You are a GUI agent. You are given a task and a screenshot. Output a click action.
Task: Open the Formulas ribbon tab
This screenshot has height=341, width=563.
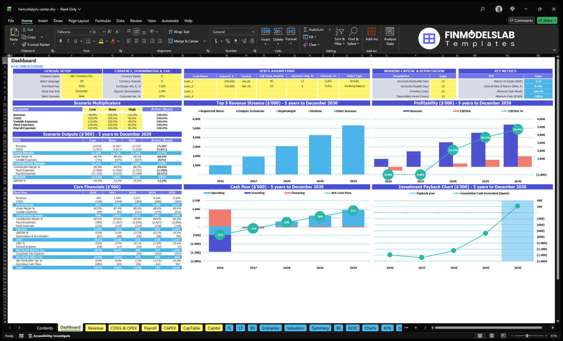click(x=103, y=21)
